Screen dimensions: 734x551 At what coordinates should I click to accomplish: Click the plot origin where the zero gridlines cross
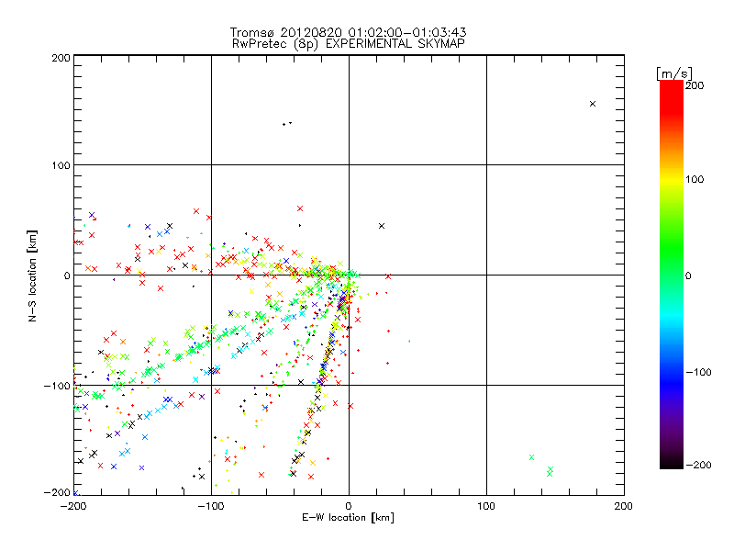(349, 275)
